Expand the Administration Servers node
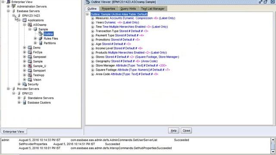Viewport: 276px width, 155px height. tap(8, 6)
